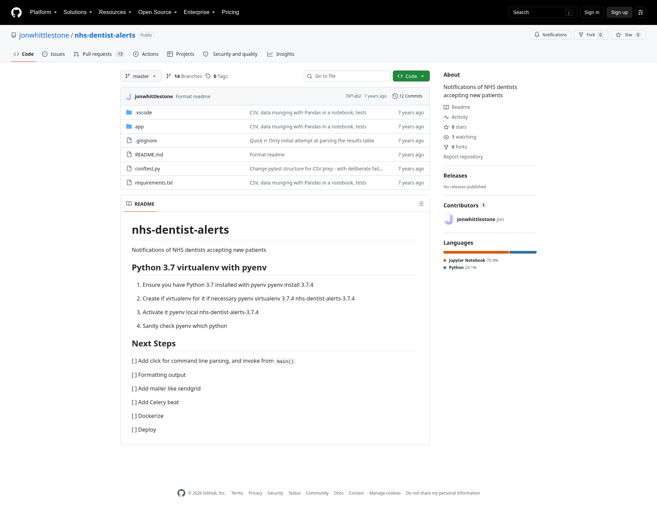657x511 pixels.
Task: Open Activity in About section
Action: pyautogui.click(x=456, y=117)
